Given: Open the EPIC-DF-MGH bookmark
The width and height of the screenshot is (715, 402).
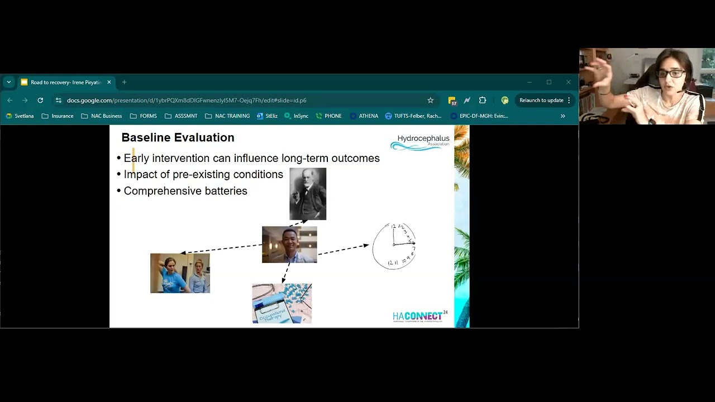Looking at the screenshot, I should 479,116.
